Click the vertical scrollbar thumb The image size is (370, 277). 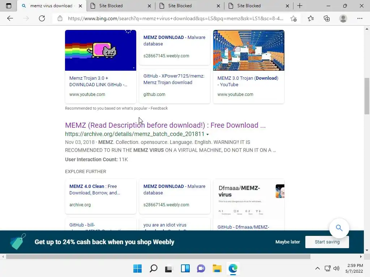tap(367, 96)
